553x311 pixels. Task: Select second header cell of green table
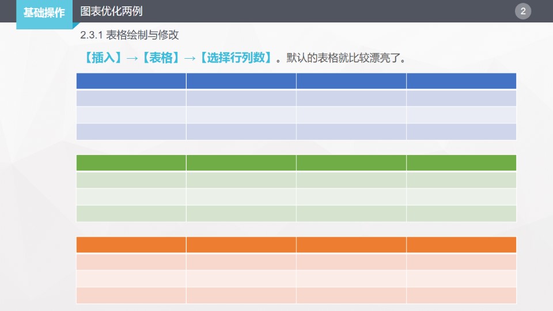[241, 163]
